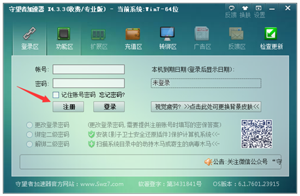The width and height of the screenshot is (300, 196).
Task: Click the 公告:关注微信公众号 announcement text
Action: coord(248,162)
